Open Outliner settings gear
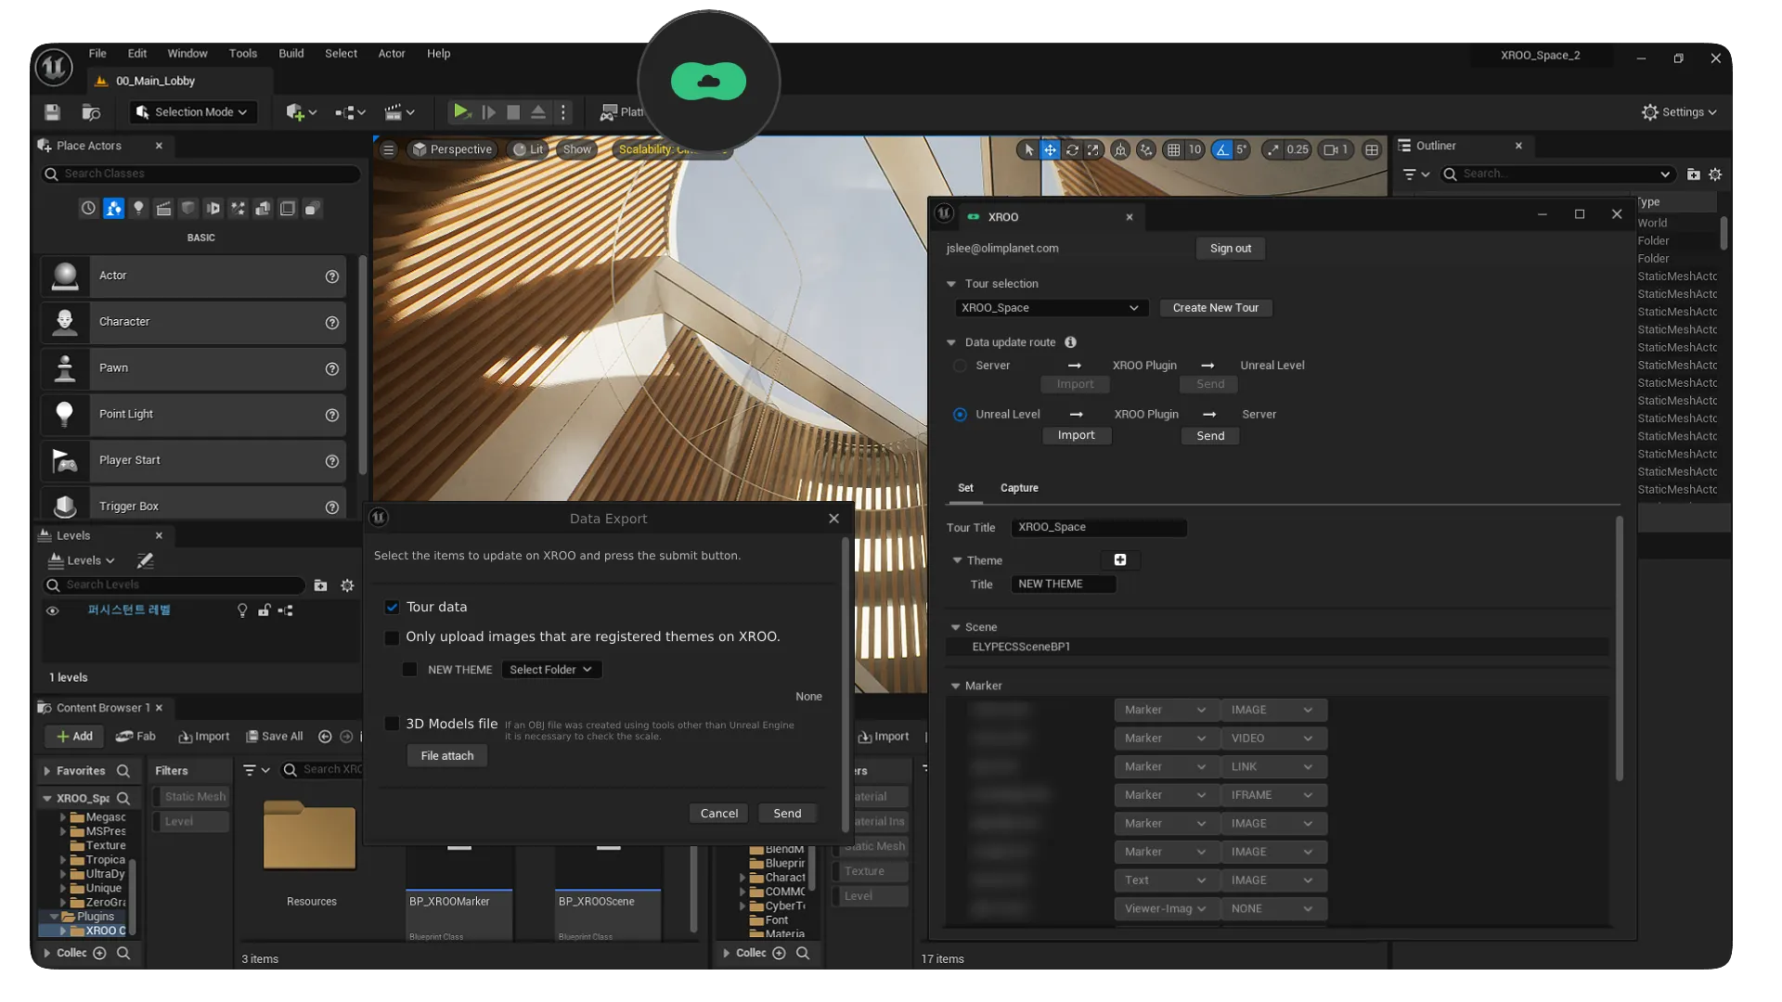 point(1715,174)
